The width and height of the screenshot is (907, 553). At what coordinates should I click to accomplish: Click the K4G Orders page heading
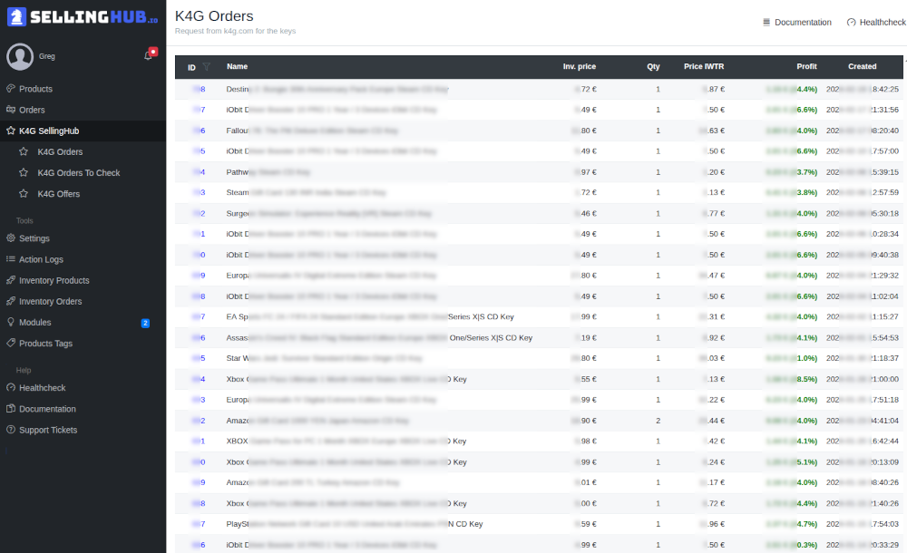[214, 16]
